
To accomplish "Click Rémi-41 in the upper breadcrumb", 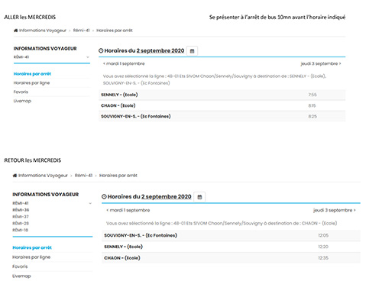I will point(82,31).
